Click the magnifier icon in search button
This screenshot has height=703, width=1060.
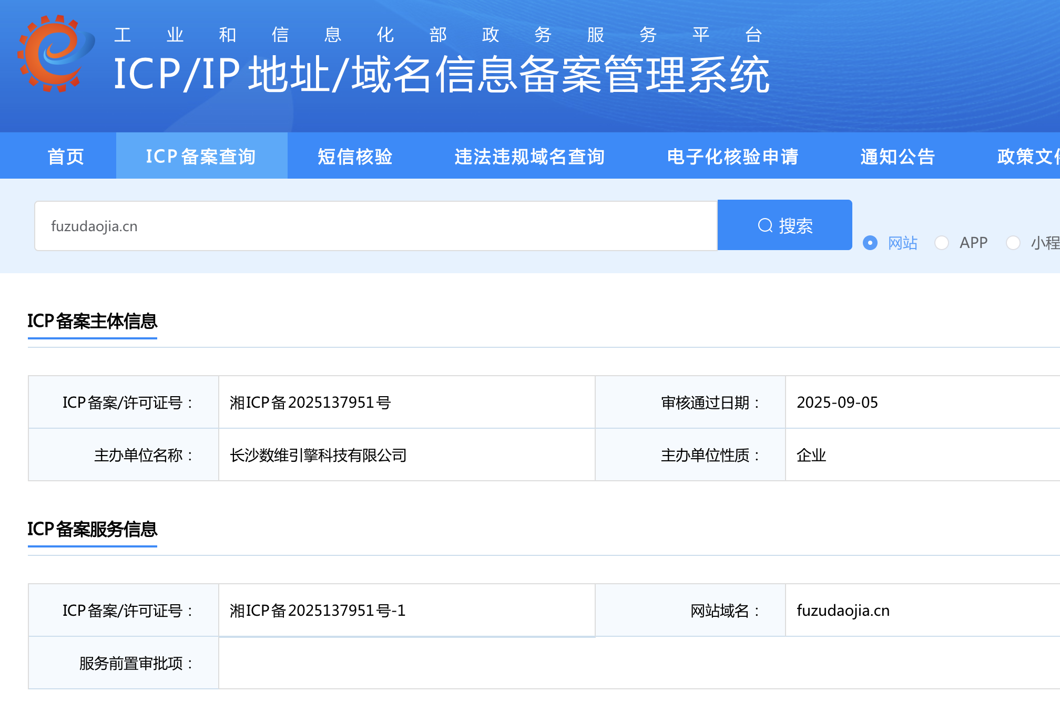coord(765,225)
